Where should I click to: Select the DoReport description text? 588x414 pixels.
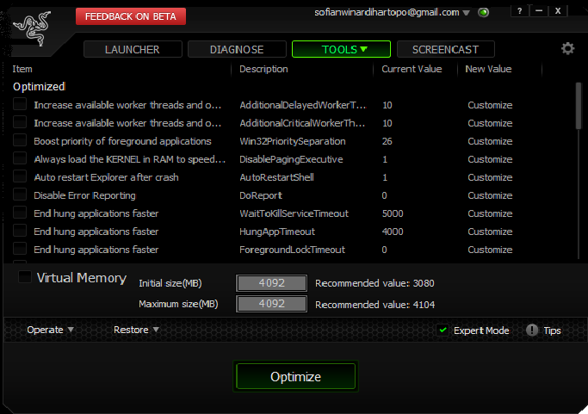pyautogui.click(x=261, y=195)
